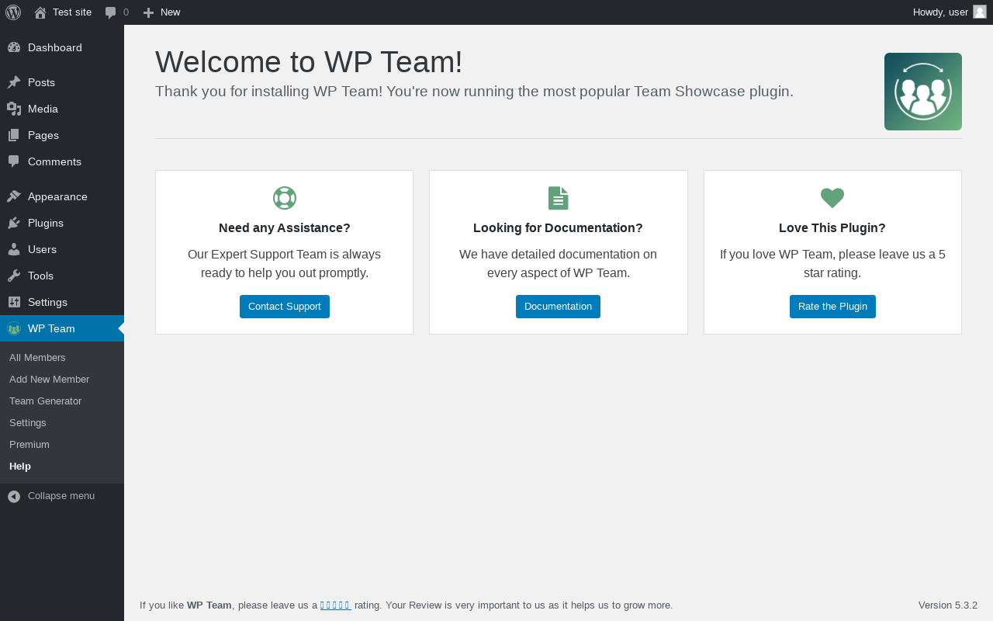Screen dimensions: 993x621
Task: Open the Media library menu
Action: click(62, 109)
